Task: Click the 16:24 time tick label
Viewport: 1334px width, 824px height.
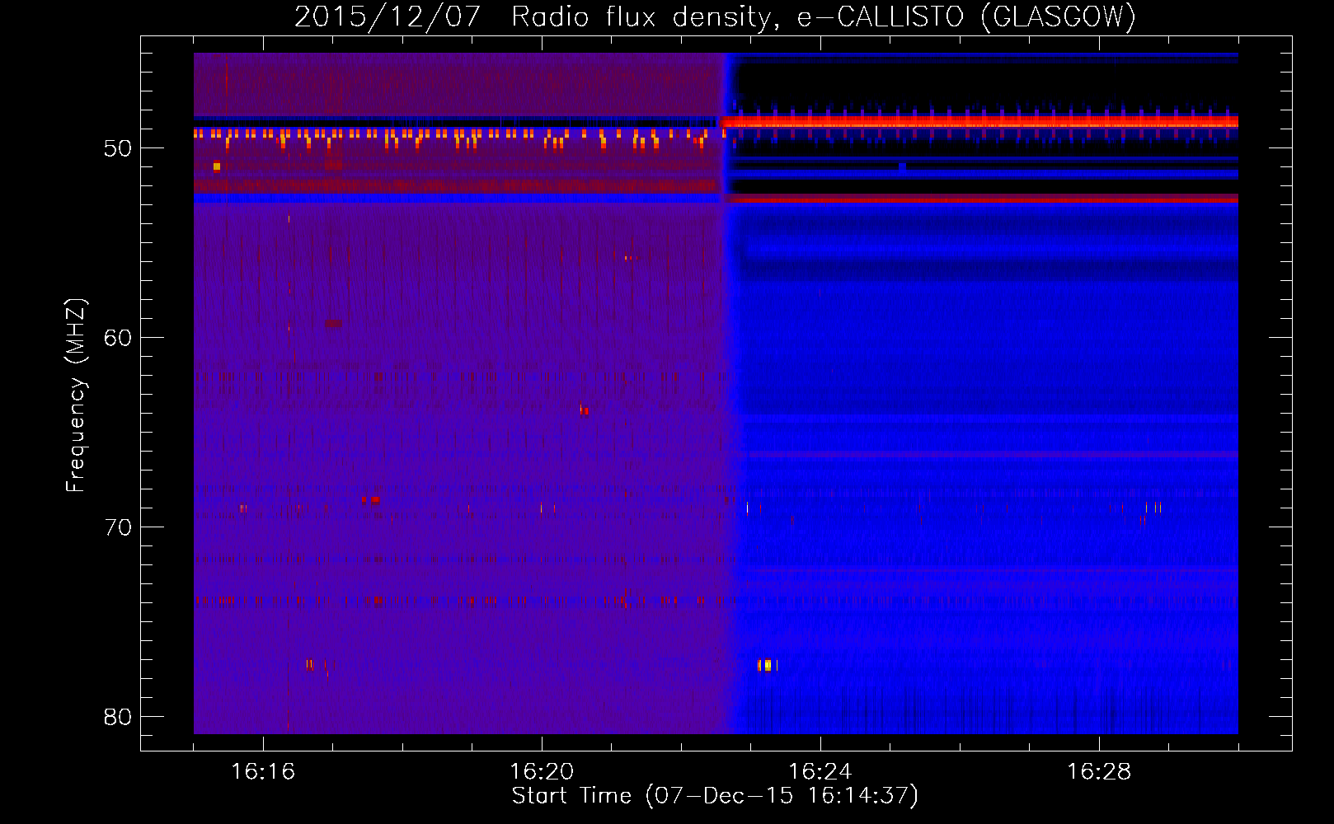Action: point(820,771)
